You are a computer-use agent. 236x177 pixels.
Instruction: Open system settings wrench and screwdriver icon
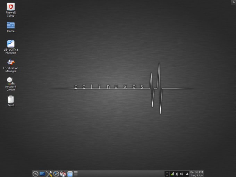point(49,174)
